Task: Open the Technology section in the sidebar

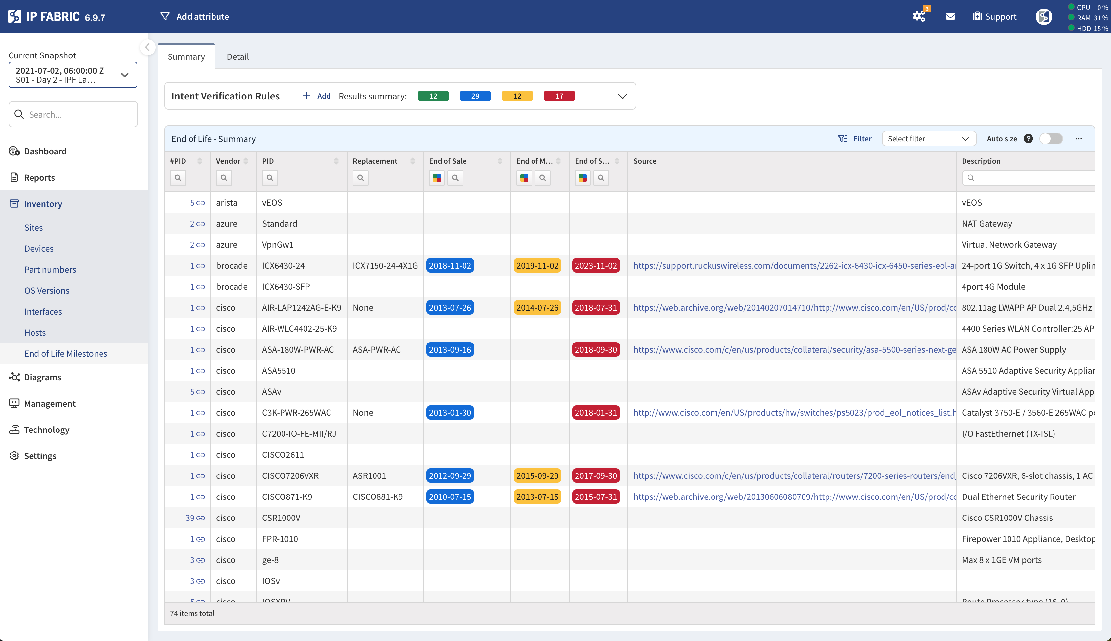Action: click(46, 429)
